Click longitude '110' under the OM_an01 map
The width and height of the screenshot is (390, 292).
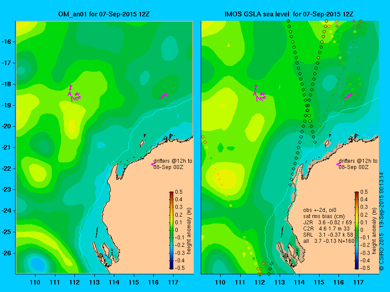point(35,282)
